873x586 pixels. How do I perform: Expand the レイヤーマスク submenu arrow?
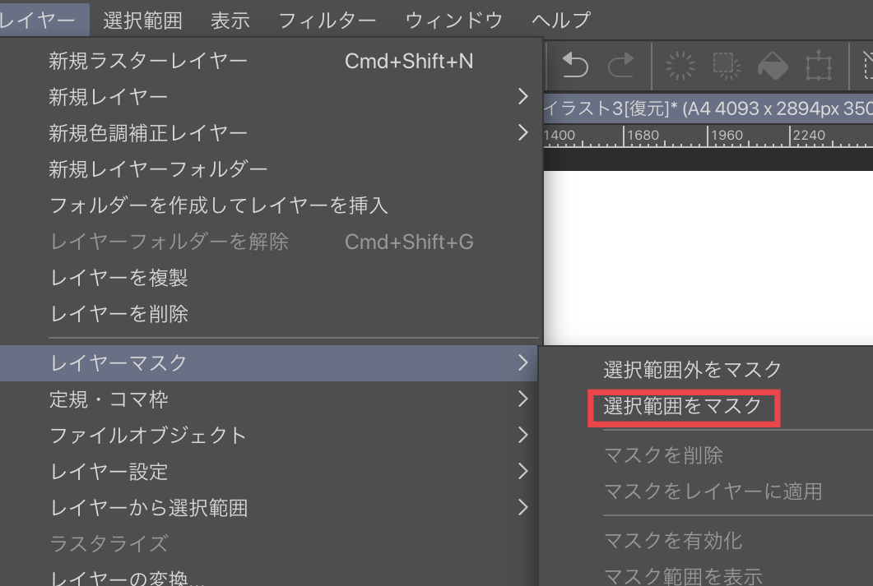tap(522, 362)
